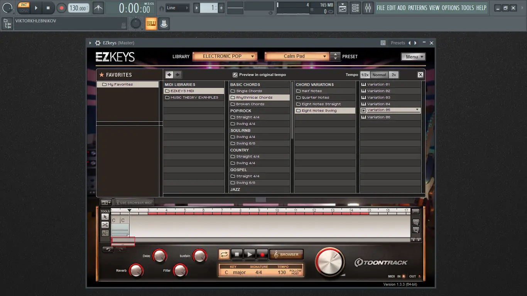Image resolution: width=527 pixels, height=296 pixels.
Task: Start playback with the EZkeys play button
Action: click(x=249, y=254)
